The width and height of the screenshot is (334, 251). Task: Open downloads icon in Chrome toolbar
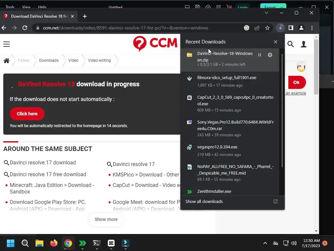(280, 28)
